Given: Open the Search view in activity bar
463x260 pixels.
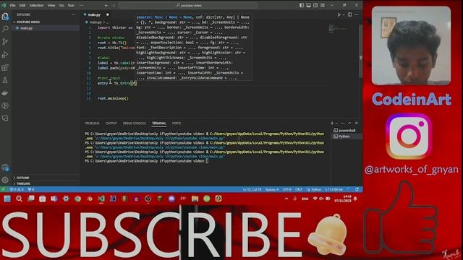Looking at the screenshot, I should 5,29.
